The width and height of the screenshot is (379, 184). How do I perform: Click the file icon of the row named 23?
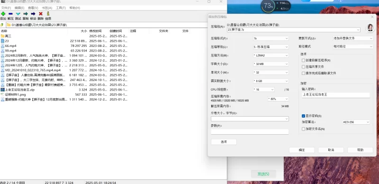click(2, 41)
